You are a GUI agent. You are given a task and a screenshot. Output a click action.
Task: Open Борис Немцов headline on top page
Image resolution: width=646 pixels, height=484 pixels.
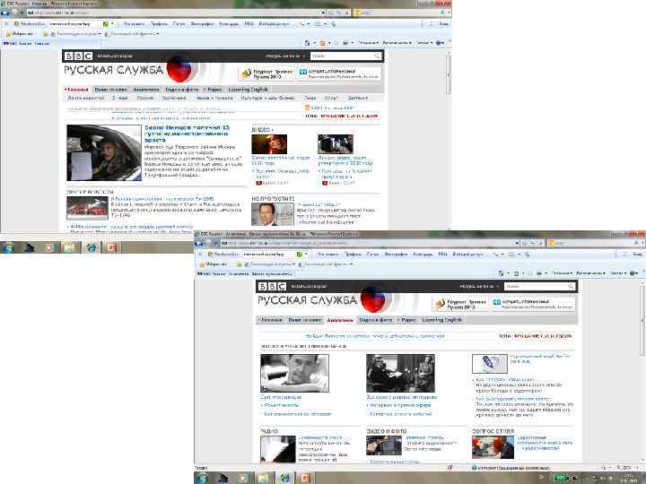click(x=187, y=134)
